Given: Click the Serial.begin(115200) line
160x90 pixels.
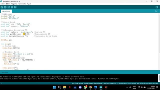Looking at the screenshot, I should coord(11,48).
